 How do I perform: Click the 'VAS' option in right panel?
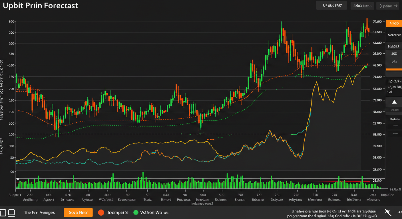(394, 61)
